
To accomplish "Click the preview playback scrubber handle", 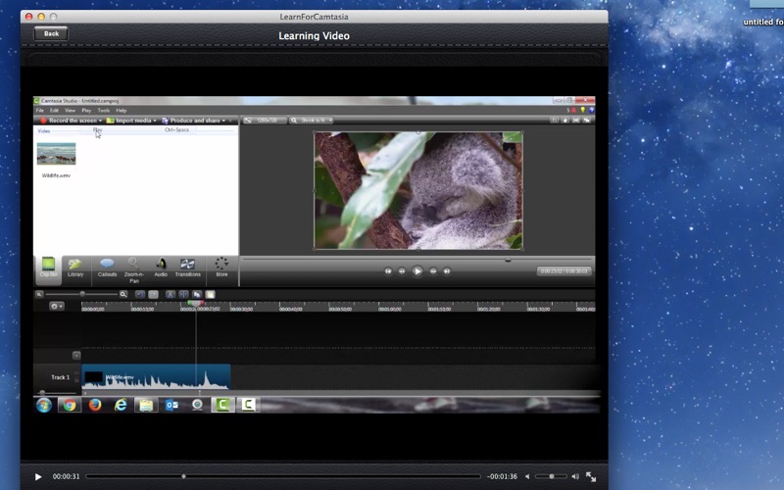I will point(508,260).
